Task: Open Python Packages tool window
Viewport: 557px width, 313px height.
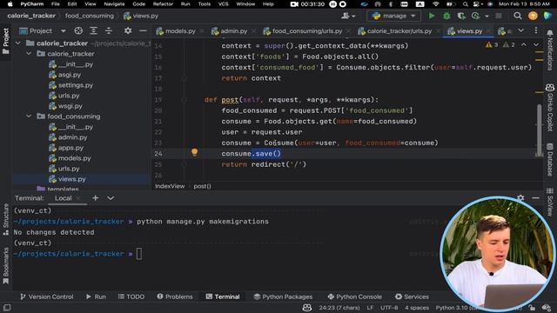Action: coord(283,296)
